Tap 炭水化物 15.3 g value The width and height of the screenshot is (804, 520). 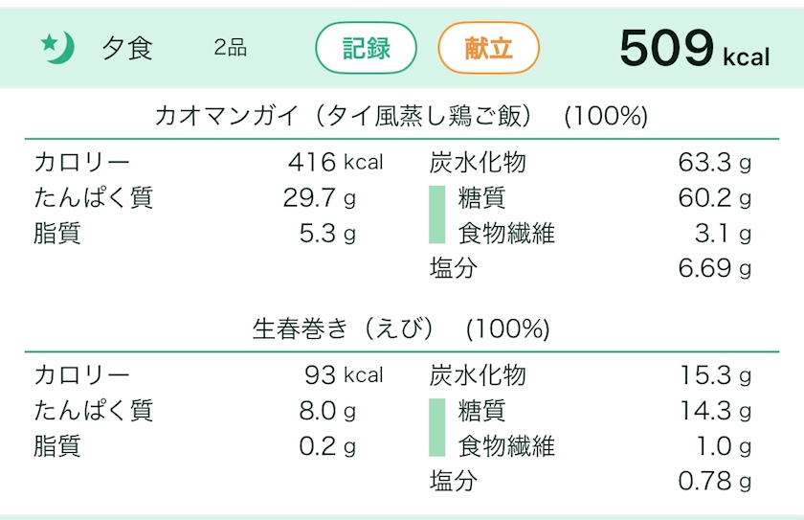pyautogui.click(x=714, y=375)
